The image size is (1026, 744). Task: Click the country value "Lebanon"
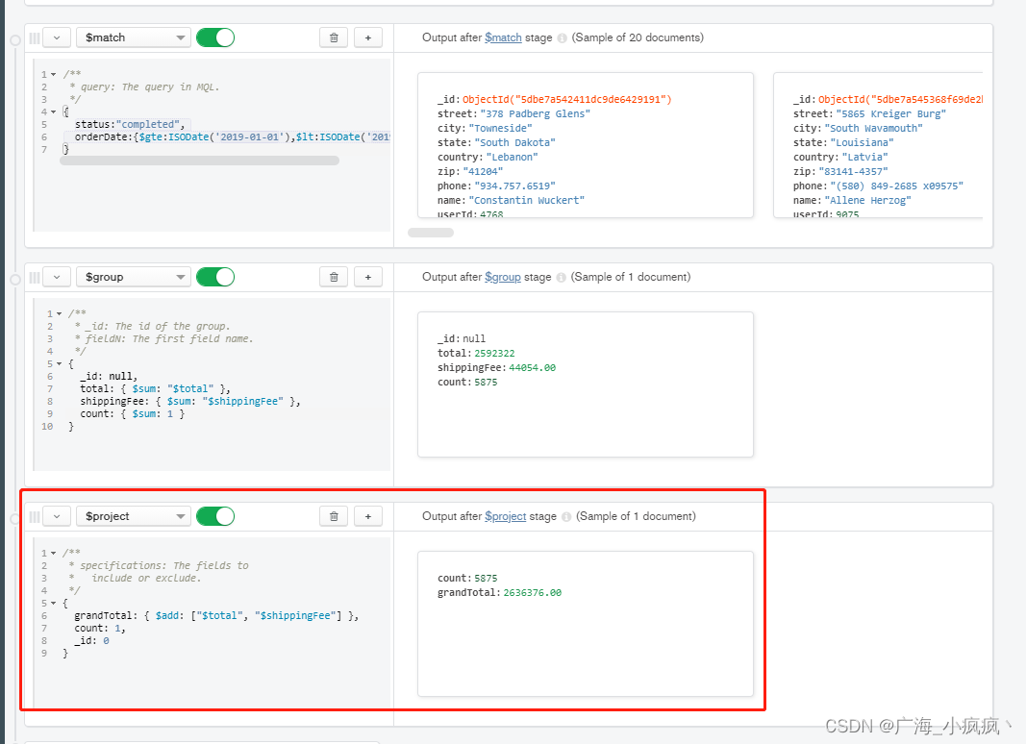(x=512, y=157)
